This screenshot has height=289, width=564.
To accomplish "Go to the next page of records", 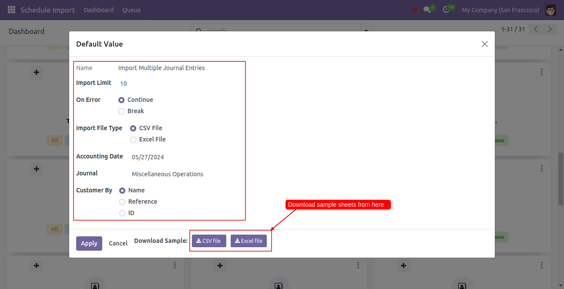I will [x=550, y=29].
